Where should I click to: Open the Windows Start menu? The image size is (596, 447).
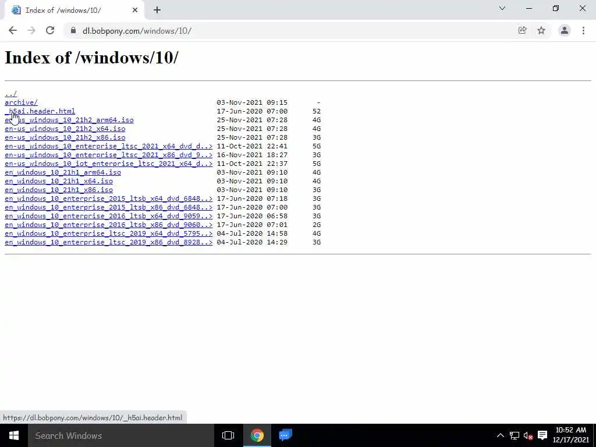(14, 435)
